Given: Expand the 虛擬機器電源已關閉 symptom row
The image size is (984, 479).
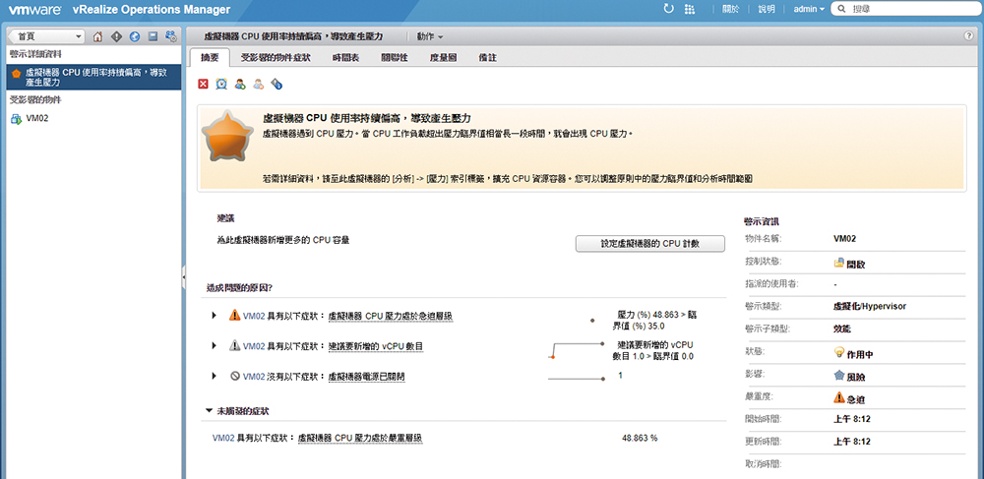Looking at the screenshot, I should (x=215, y=376).
